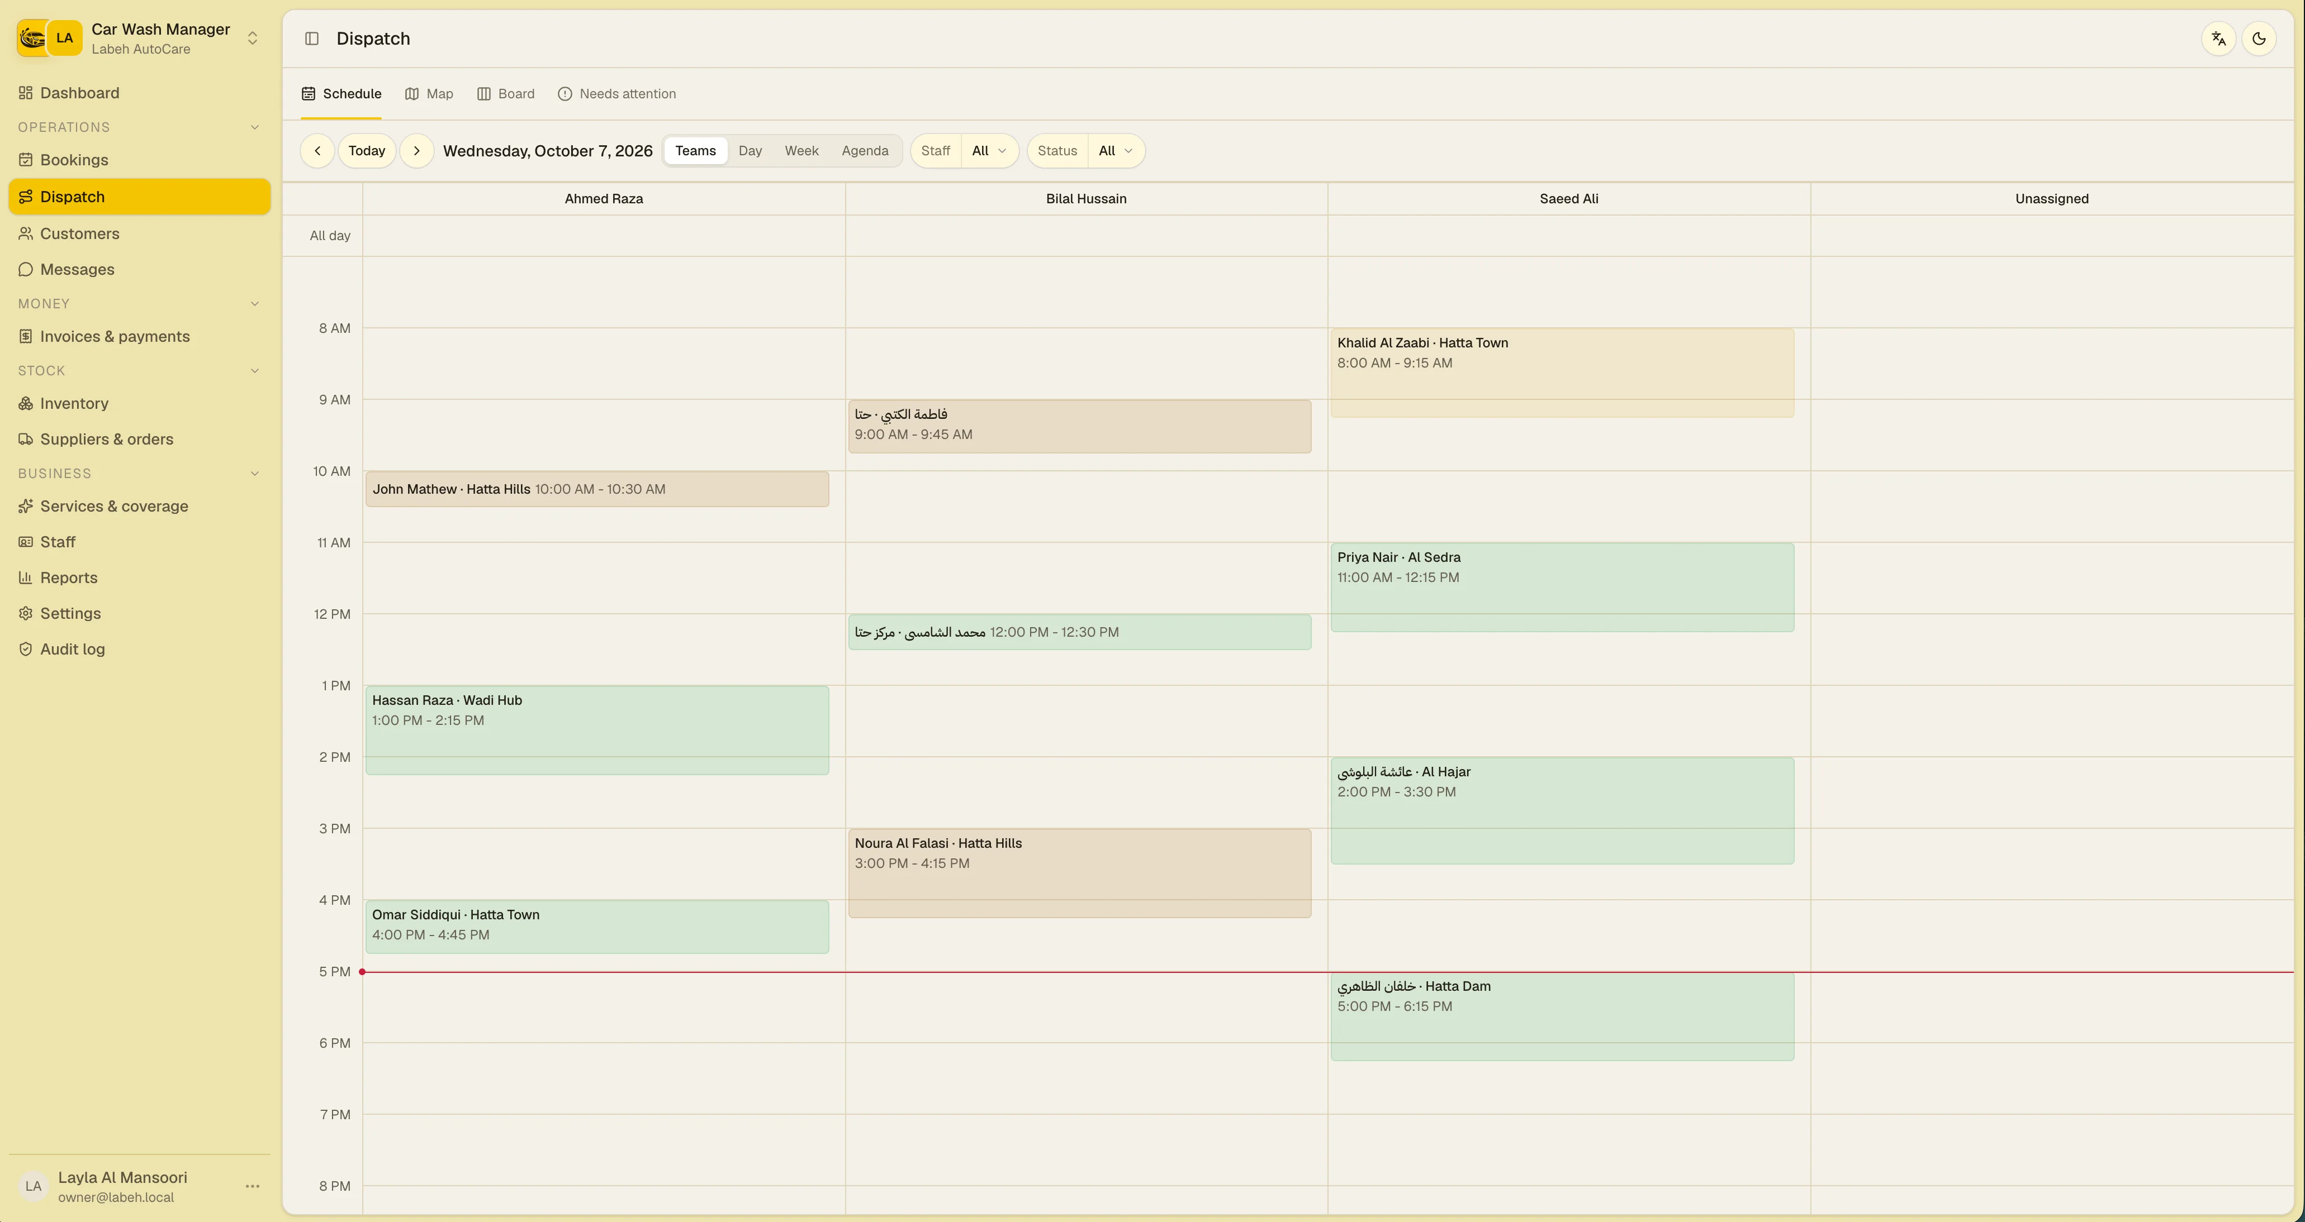Click the Messages chat bubble icon
The height and width of the screenshot is (1222, 2305).
click(x=26, y=269)
